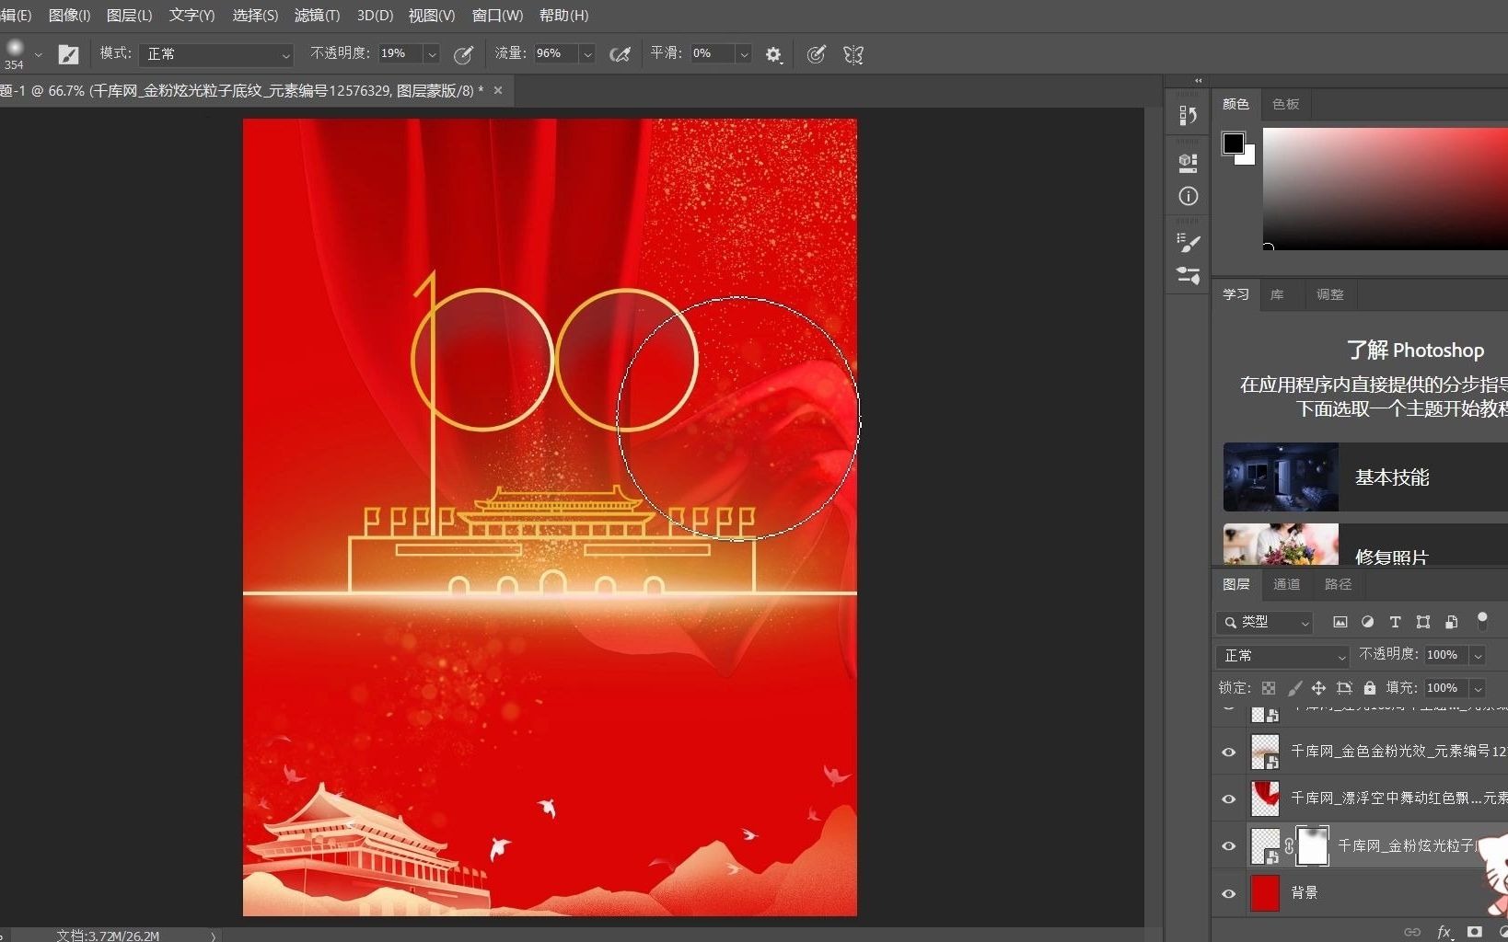Viewport: 1508px width, 942px height.
Task: Switch to the 库 tab
Action: 1277,294
